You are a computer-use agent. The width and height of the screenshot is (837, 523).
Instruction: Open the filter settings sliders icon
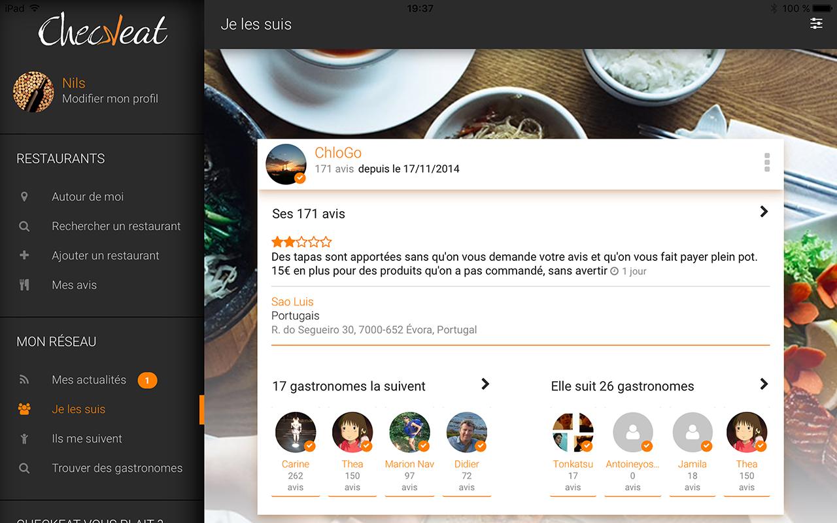[816, 24]
